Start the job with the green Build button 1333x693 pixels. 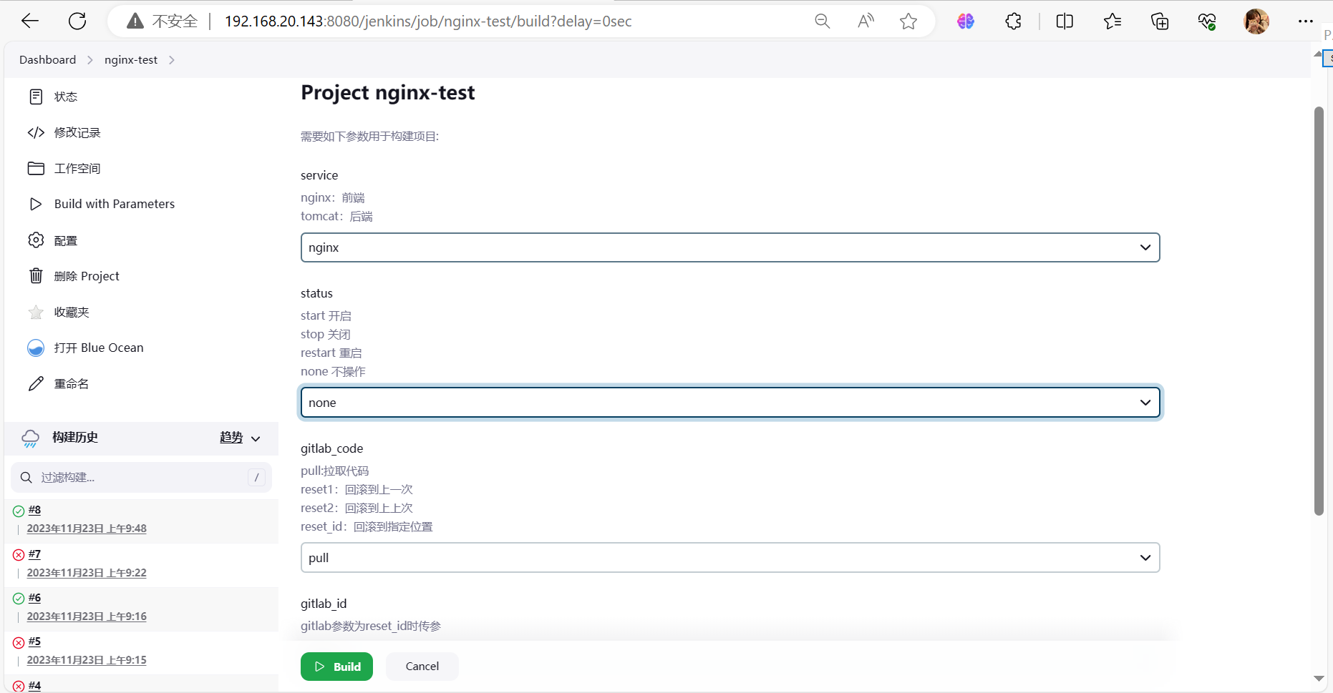[336, 667]
